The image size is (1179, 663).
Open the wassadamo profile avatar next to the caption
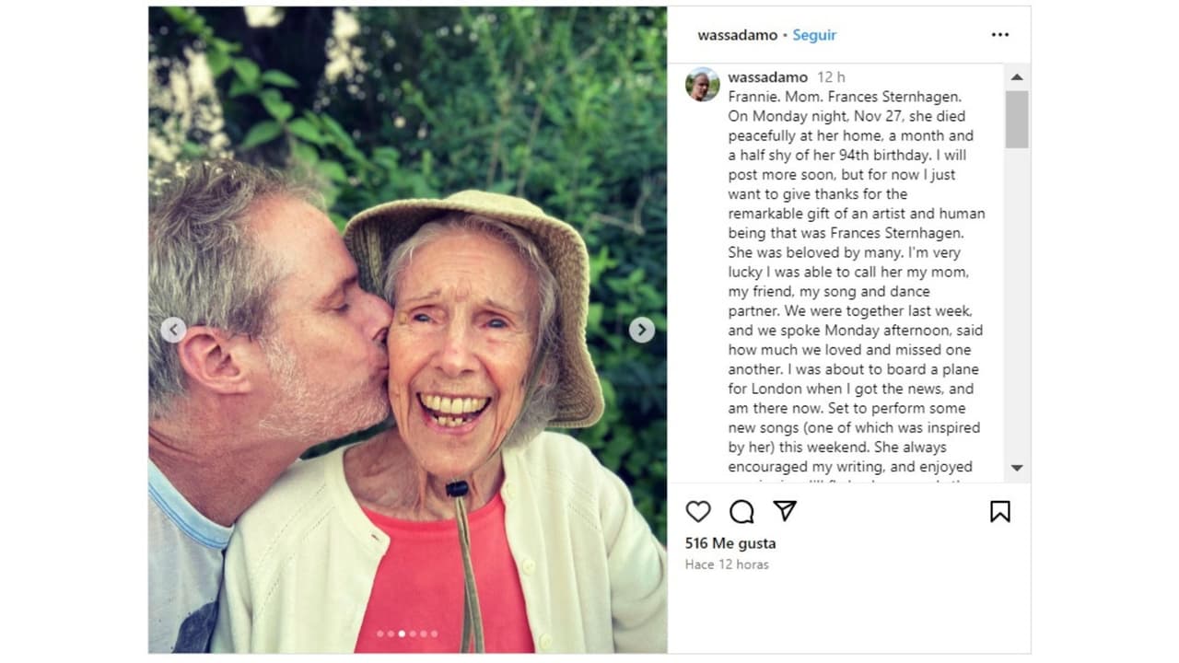703,85
